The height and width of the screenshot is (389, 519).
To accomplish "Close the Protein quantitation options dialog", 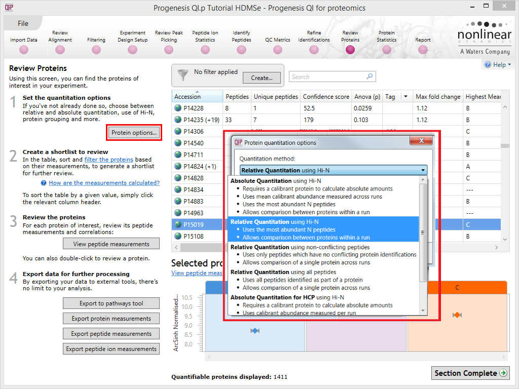I will tap(421, 141).
